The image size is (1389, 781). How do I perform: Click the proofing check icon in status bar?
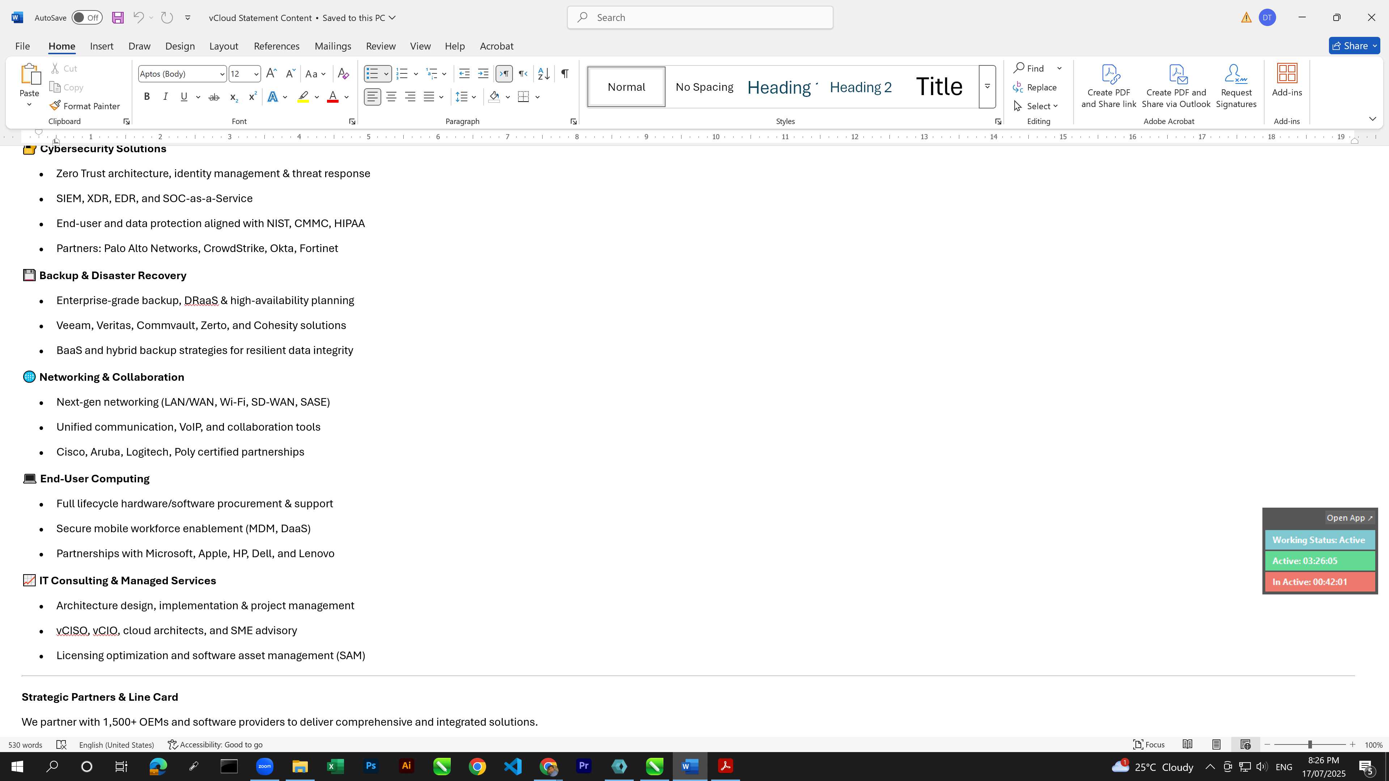(61, 744)
